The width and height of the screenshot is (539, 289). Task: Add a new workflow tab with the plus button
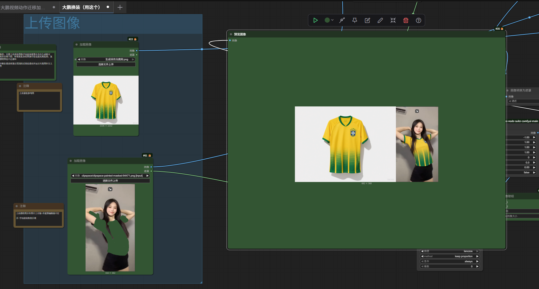pyautogui.click(x=120, y=7)
